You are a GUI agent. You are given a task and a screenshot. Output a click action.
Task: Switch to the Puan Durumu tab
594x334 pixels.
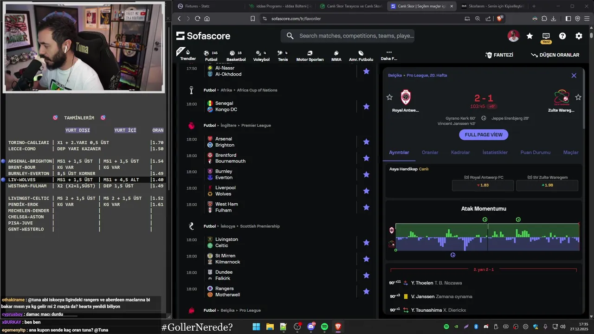click(x=535, y=152)
